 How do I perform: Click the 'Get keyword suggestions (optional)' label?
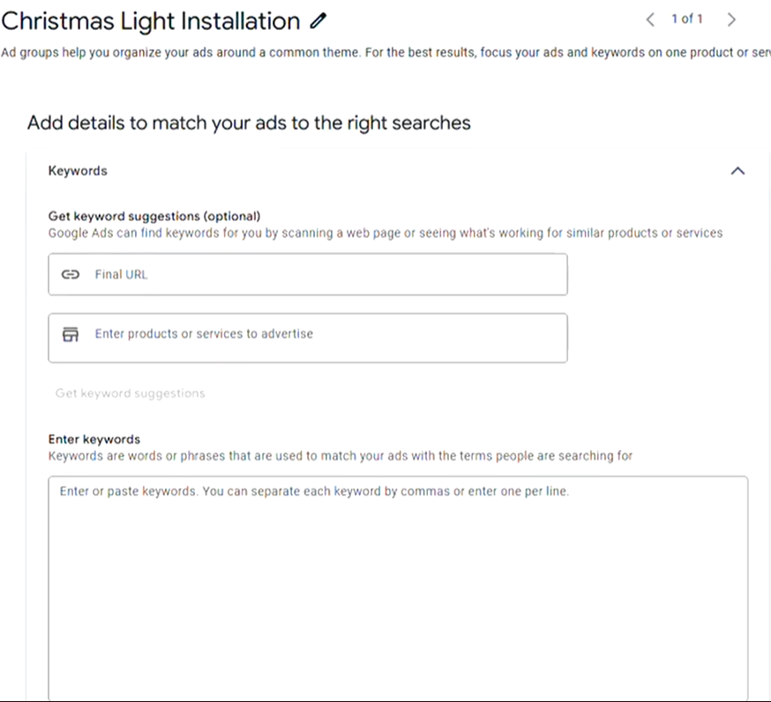tap(154, 216)
